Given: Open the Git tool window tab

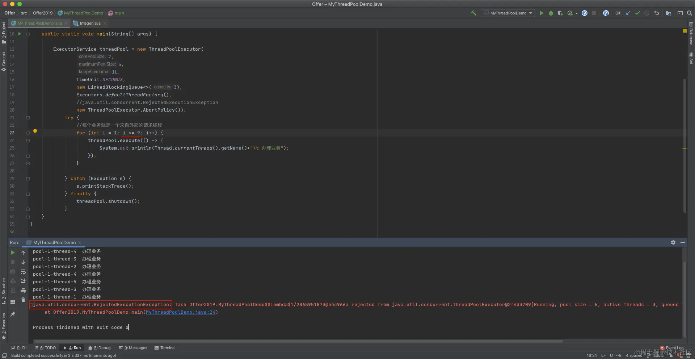Looking at the screenshot, I should (x=19, y=348).
